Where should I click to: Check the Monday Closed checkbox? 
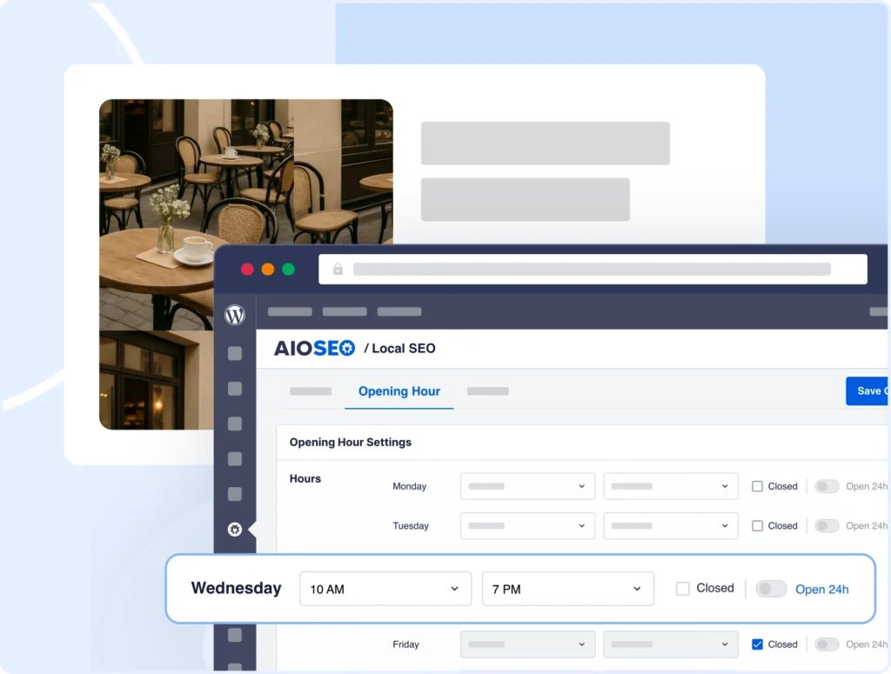point(757,486)
